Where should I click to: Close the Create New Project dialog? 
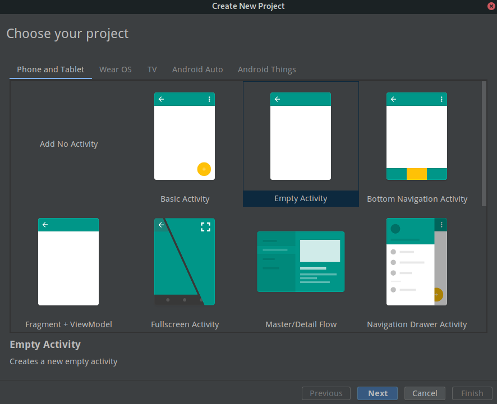(x=491, y=6)
